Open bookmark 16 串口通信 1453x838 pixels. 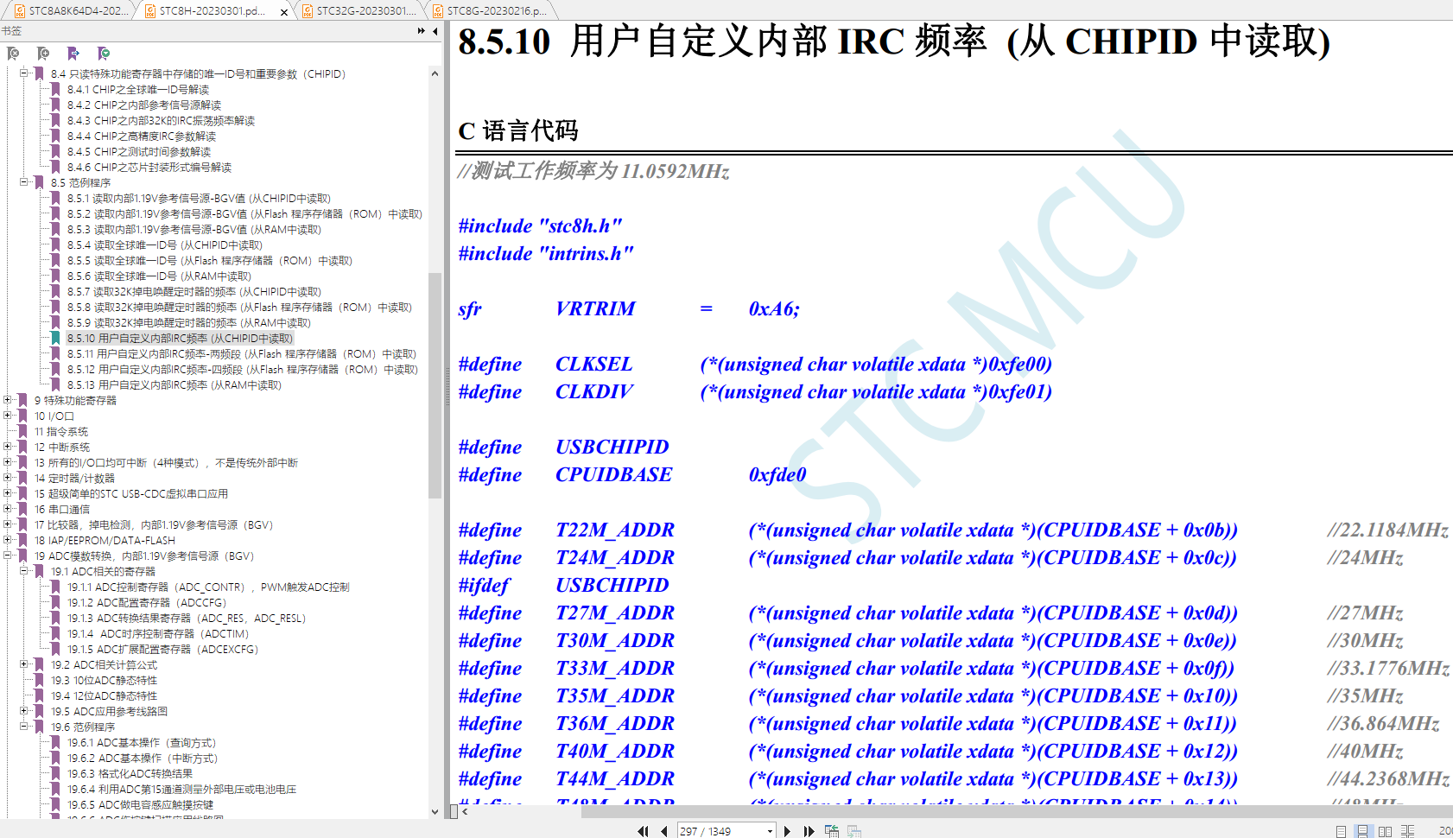pos(62,510)
